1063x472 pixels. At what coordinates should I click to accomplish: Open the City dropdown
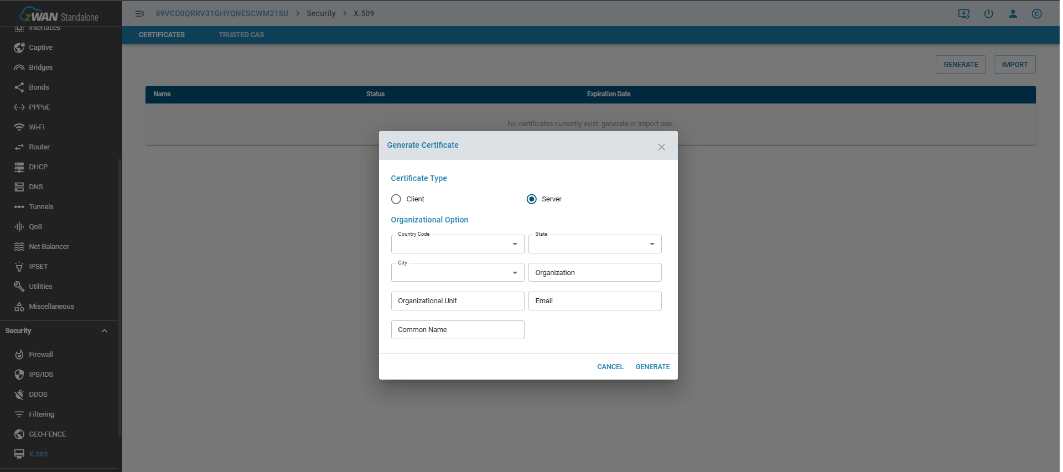(x=457, y=272)
